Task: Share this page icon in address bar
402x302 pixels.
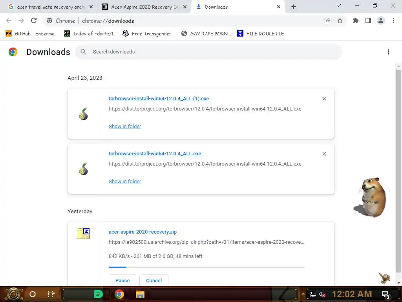Action: [327, 20]
